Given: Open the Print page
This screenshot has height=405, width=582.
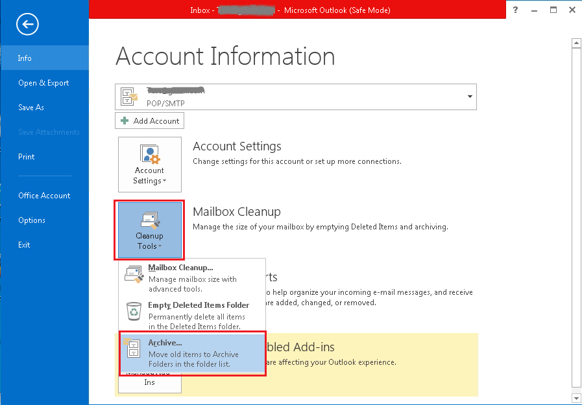Looking at the screenshot, I should tap(27, 157).
